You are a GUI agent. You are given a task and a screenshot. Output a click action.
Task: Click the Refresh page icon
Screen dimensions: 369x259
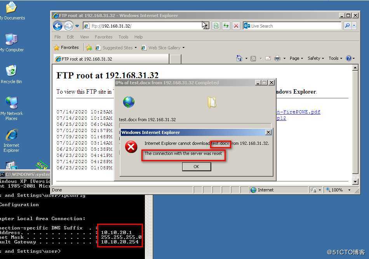click(x=226, y=26)
